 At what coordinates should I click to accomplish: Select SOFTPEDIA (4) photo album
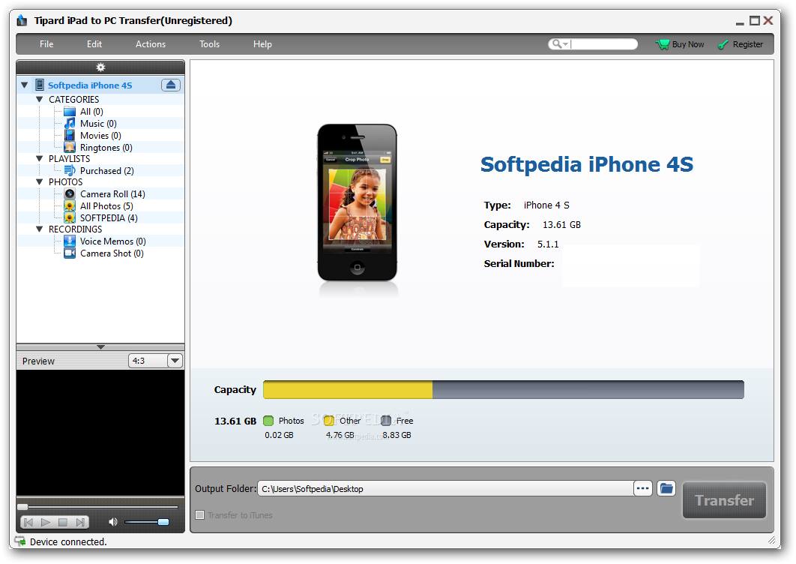pos(109,218)
